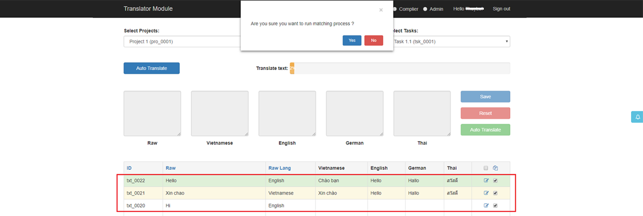Click the Save button
The image size is (643, 216).
point(485,97)
